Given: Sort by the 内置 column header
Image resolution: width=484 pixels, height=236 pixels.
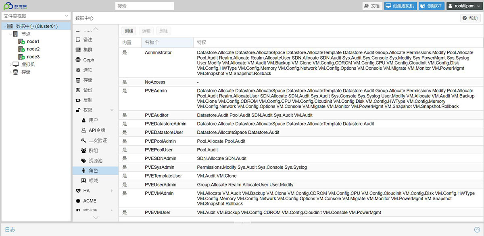Looking at the screenshot, I should (130, 42).
